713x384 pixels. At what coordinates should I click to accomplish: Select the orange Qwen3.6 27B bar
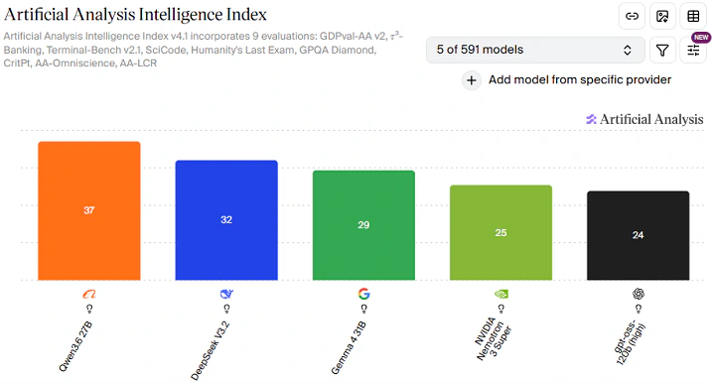tap(89, 211)
